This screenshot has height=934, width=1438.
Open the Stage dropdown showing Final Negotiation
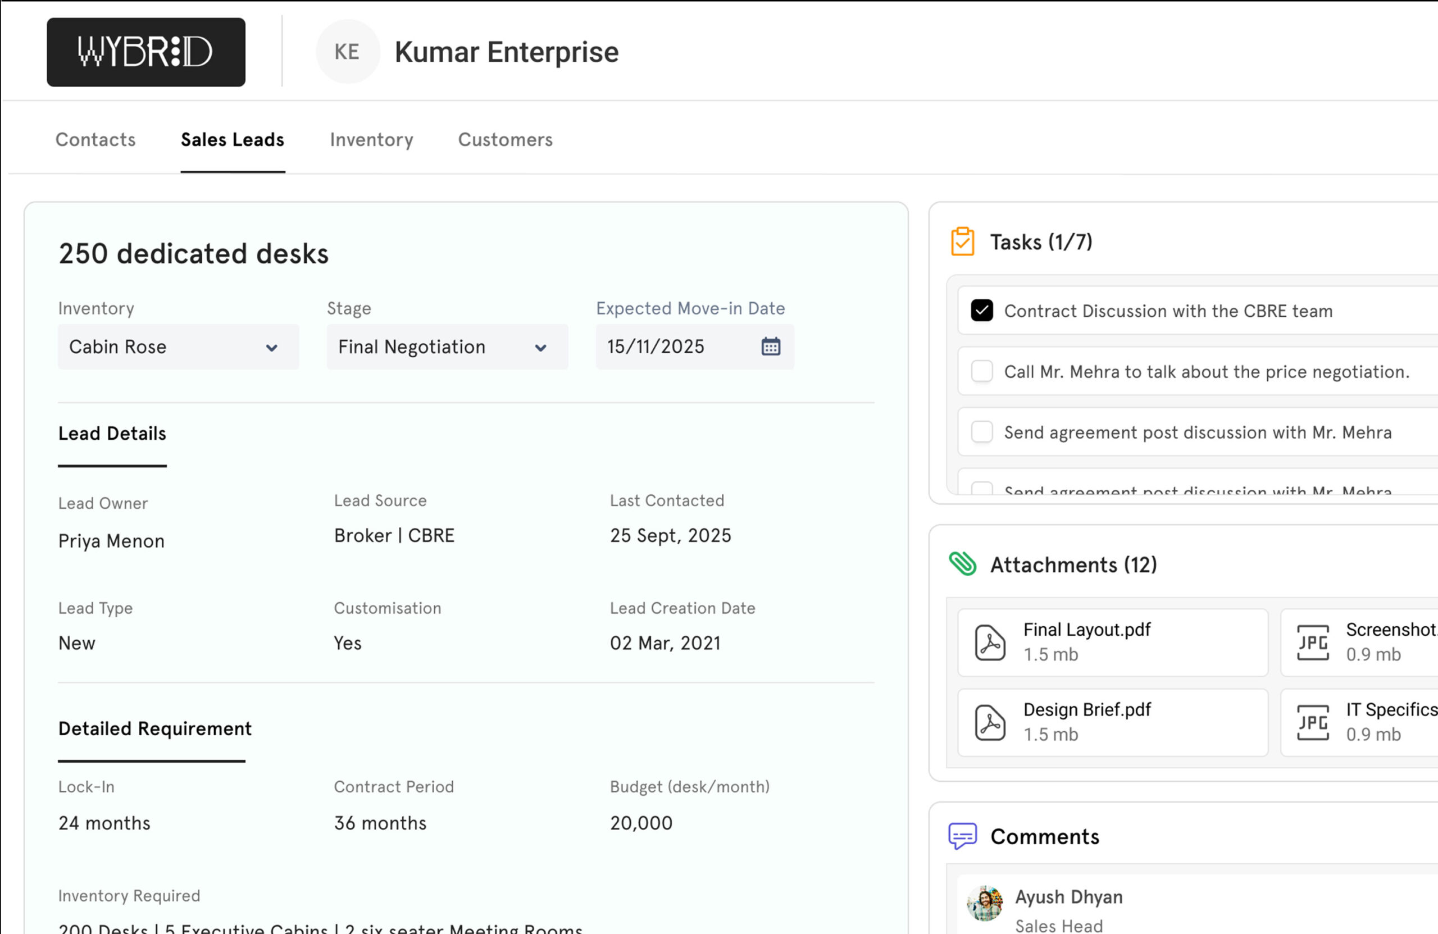(447, 347)
